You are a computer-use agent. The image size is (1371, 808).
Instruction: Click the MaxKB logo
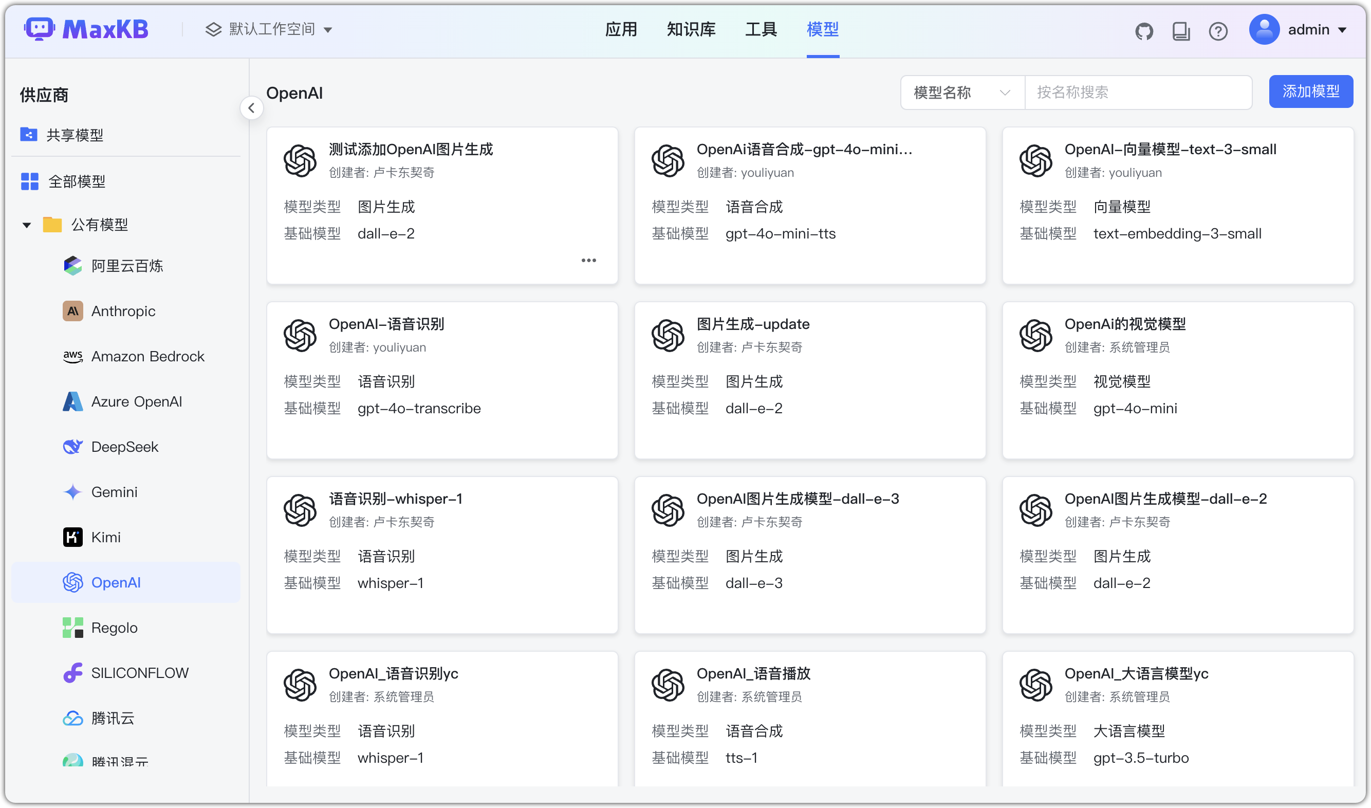[x=86, y=29]
